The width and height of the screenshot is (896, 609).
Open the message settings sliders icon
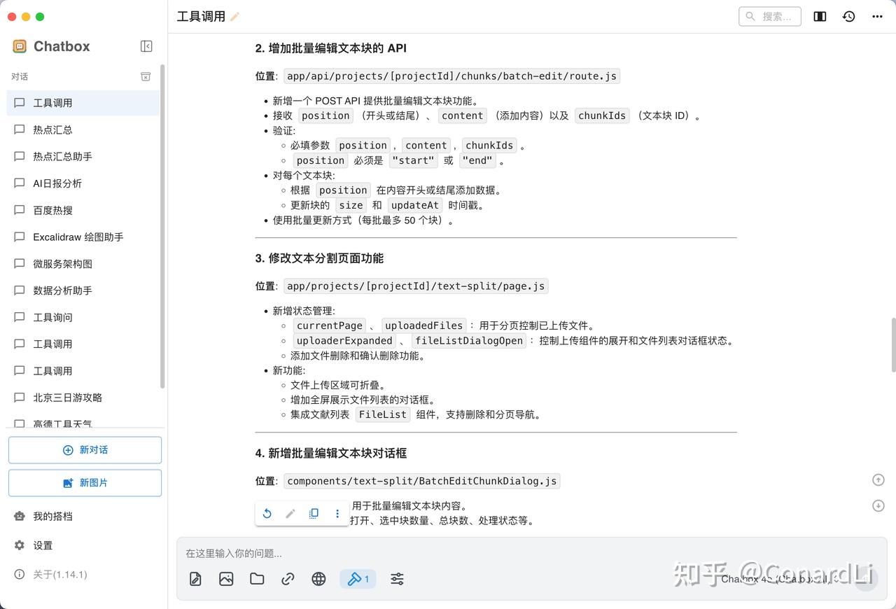pos(397,579)
